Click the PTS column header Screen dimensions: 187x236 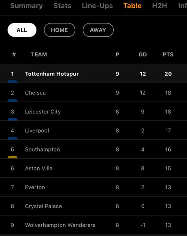pyautogui.click(x=168, y=54)
